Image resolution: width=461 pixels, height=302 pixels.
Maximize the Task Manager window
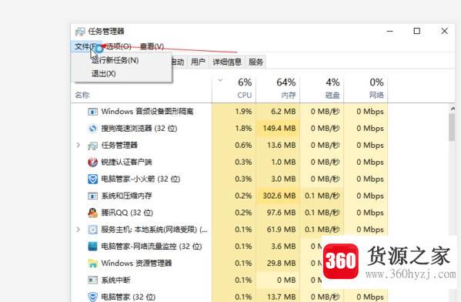(x=416, y=31)
